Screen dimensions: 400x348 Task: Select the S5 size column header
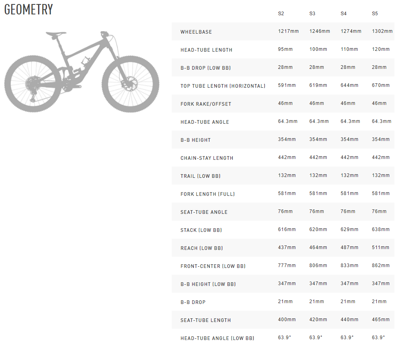click(x=375, y=14)
